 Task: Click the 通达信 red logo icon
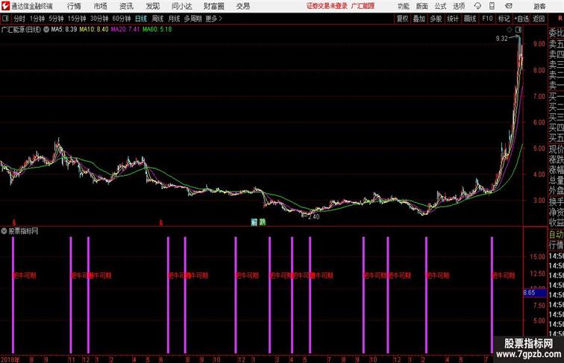tap(5, 6)
